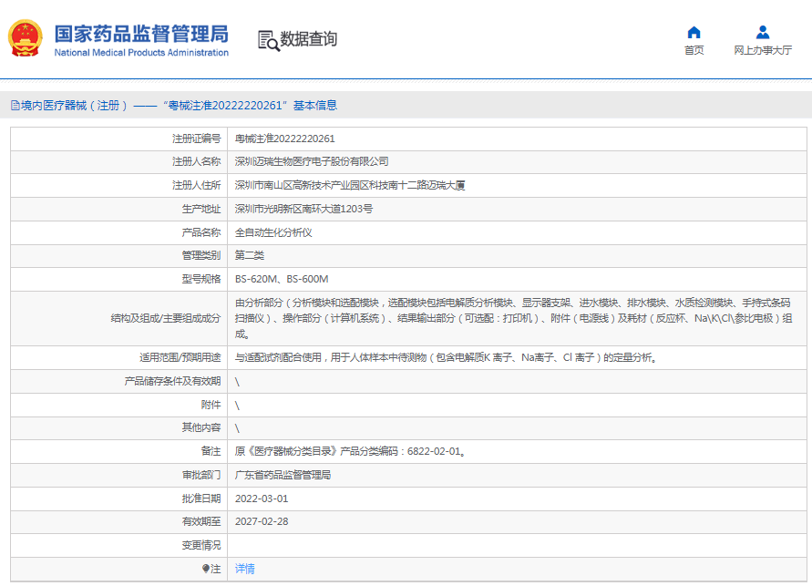Click the National Medical Products Administration text
Screen dimensions: 812x586
click(x=141, y=53)
